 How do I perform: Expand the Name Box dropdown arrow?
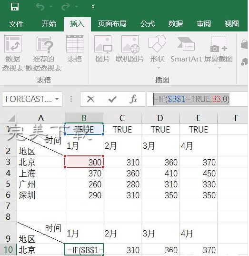pyautogui.click(x=57, y=99)
